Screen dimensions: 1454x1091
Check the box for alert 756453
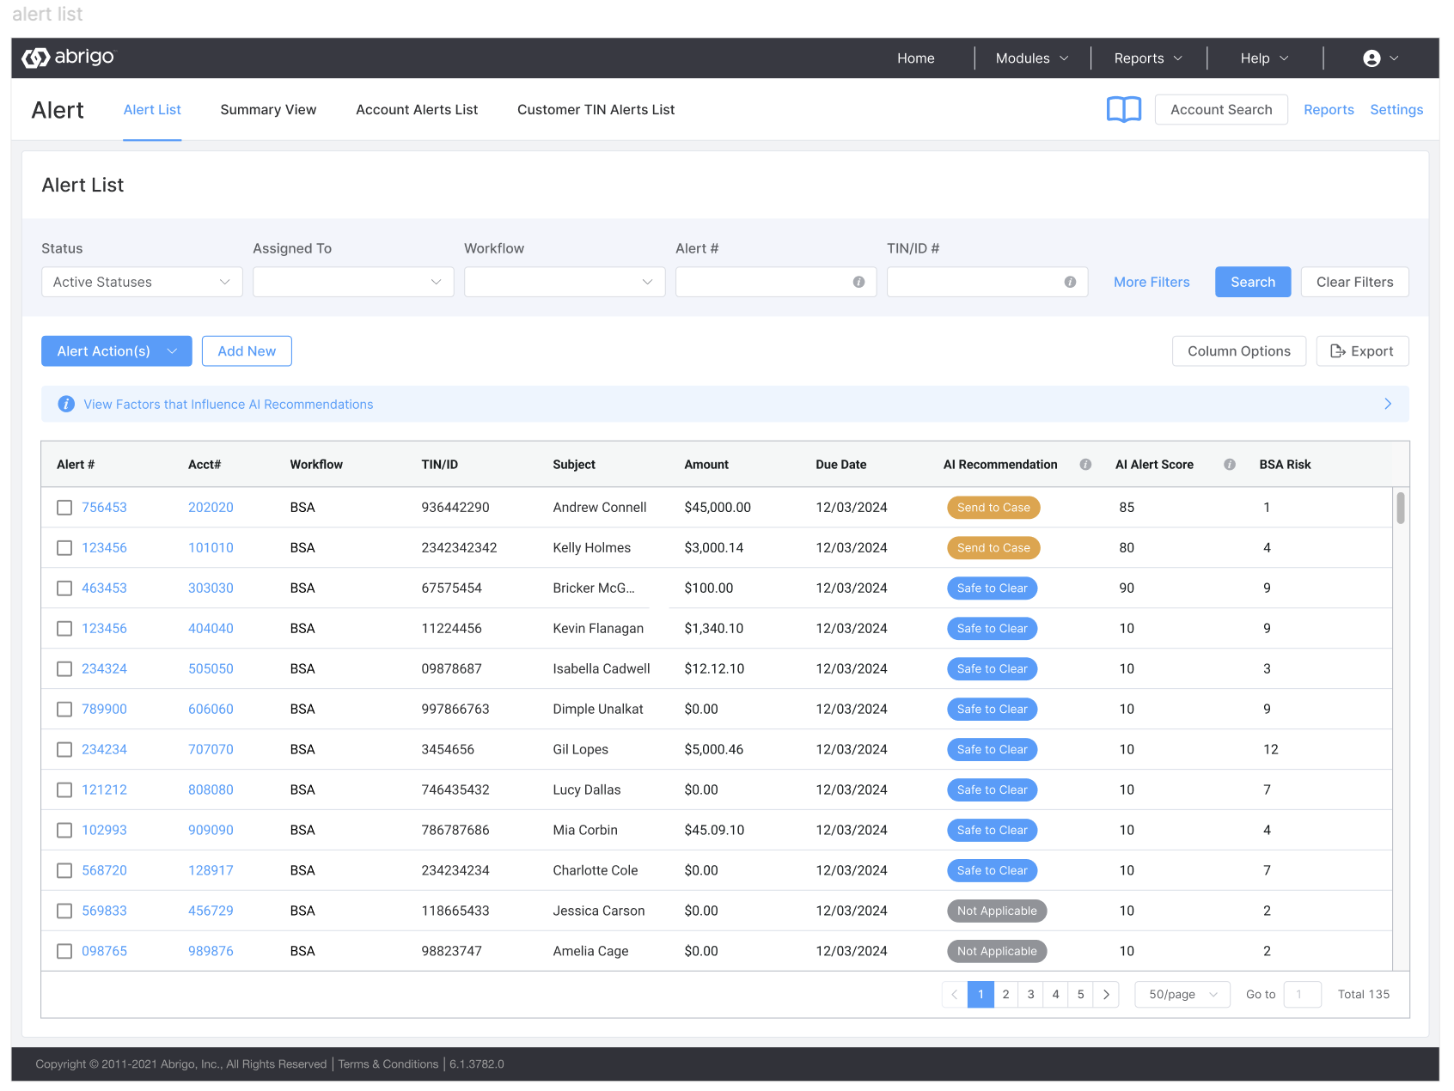pyautogui.click(x=64, y=508)
